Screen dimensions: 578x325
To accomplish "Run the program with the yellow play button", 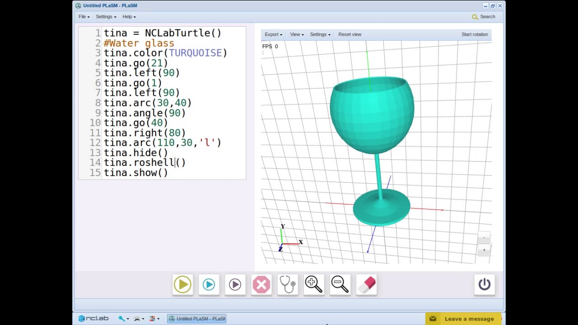I will point(182,284).
